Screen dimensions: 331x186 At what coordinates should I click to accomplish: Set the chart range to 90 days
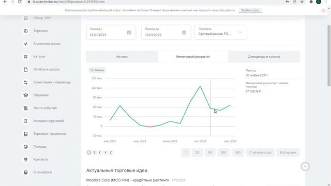point(210,152)
